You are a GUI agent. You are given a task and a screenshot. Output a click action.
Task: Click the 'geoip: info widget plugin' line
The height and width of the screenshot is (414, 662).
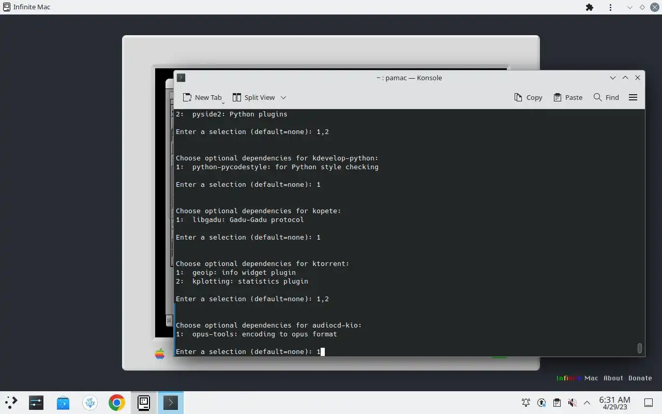pos(236,273)
